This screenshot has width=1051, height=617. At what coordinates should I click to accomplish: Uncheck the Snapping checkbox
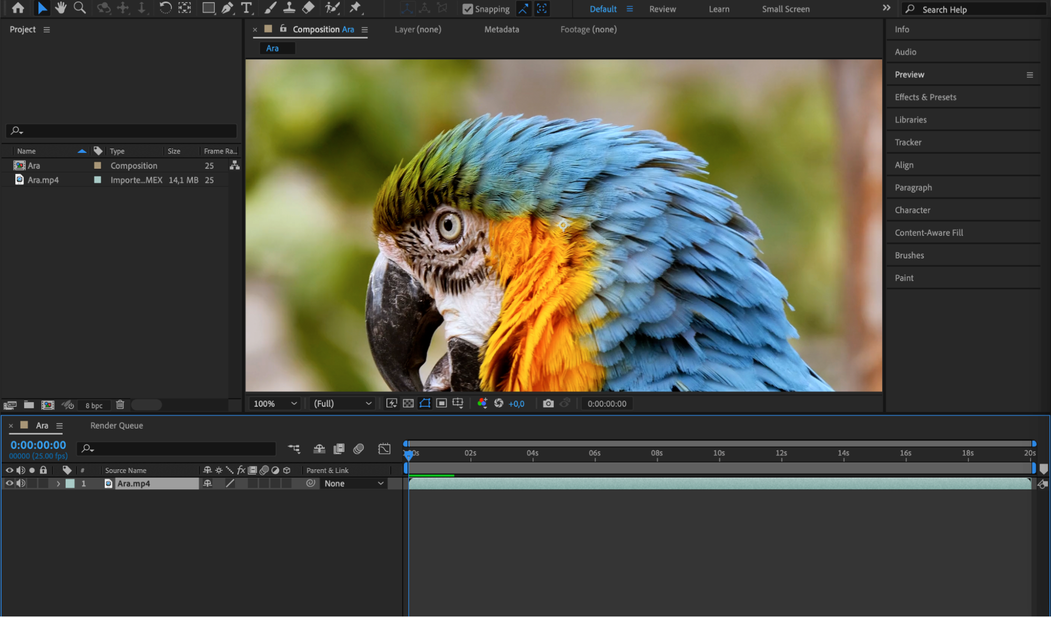(x=467, y=9)
